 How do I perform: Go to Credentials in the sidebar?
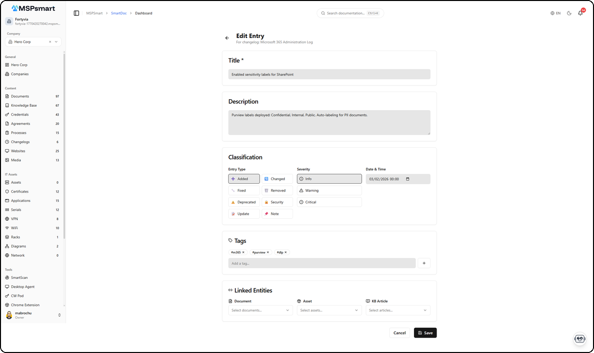point(20,115)
